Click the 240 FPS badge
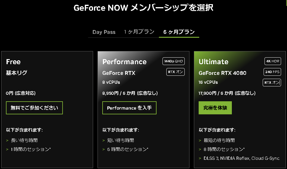 click(272, 72)
